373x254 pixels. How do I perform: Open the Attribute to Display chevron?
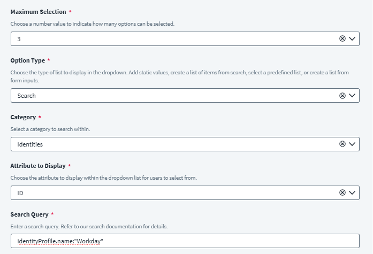point(352,193)
